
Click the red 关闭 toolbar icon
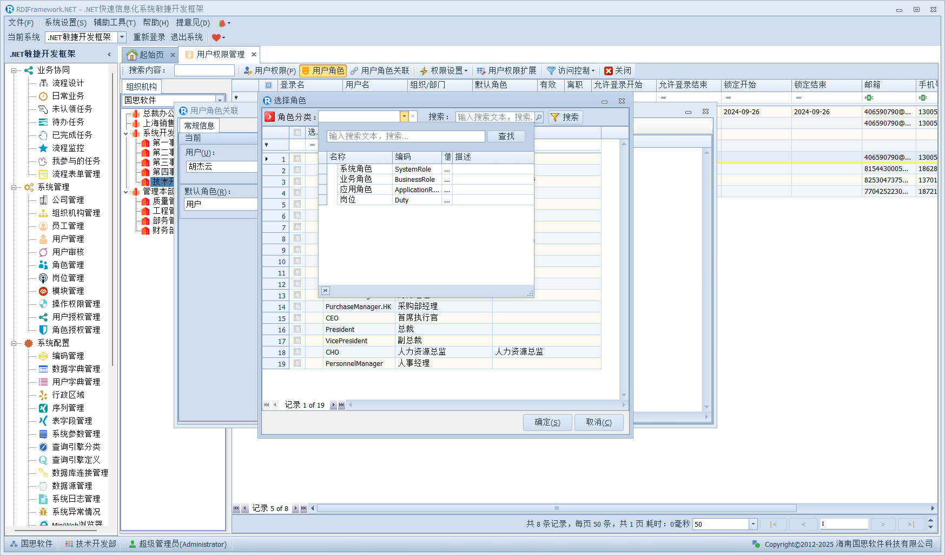(609, 71)
